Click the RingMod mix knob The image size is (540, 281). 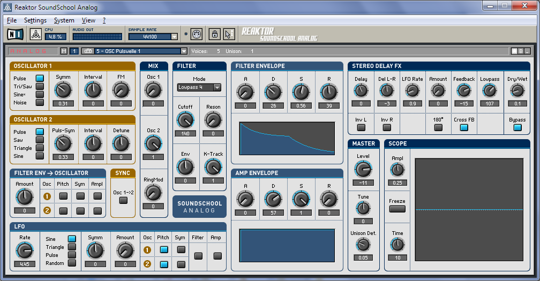pyautogui.click(x=153, y=193)
